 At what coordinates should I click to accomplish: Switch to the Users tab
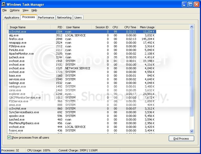click(78, 18)
